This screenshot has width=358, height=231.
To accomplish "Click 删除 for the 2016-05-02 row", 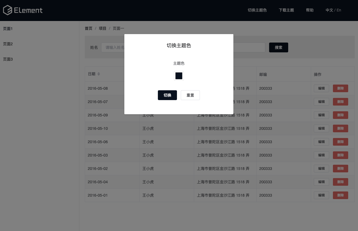I will pyautogui.click(x=341, y=169).
